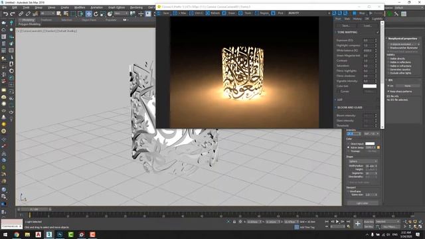Switch to the History tab in frame buffer
This screenshot has width=425, height=239.
(357, 19)
